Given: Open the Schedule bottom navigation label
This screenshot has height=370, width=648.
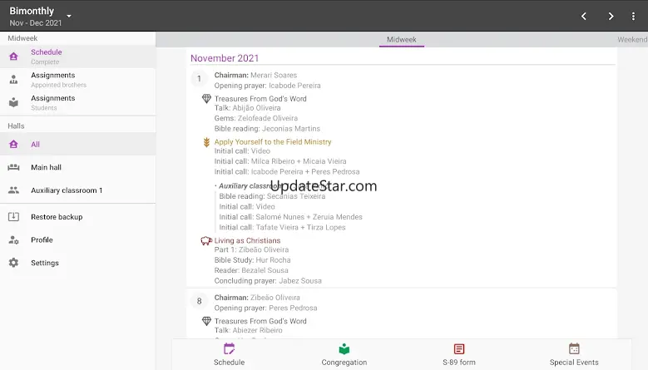Looking at the screenshot, I should click(x=229, y=363).
